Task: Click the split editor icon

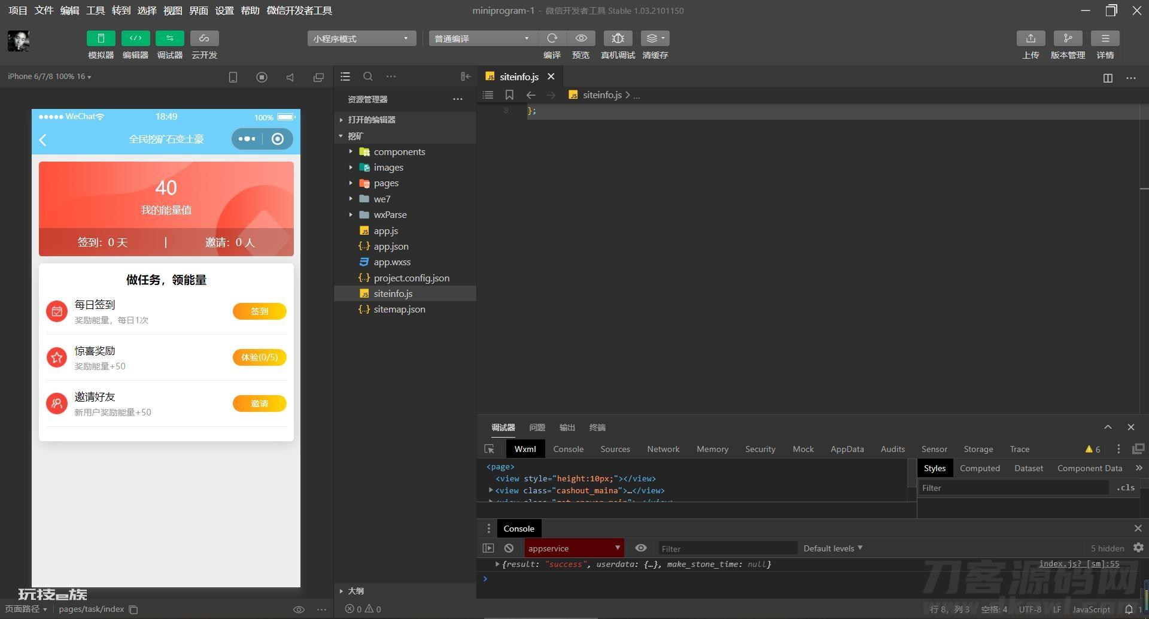Action: (x=1108, y=78)
